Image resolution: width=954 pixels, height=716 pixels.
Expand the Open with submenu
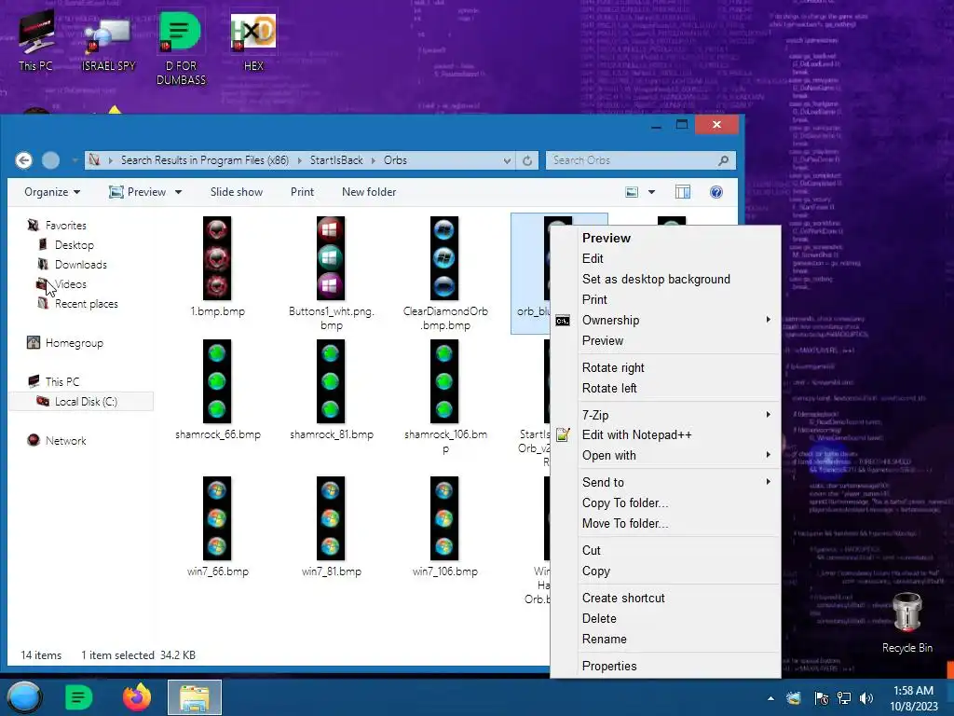click(665, 455)
